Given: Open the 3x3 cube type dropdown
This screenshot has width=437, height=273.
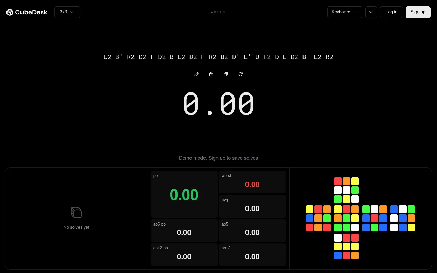Looking at the screenshot, I should [x=67, y=12].
